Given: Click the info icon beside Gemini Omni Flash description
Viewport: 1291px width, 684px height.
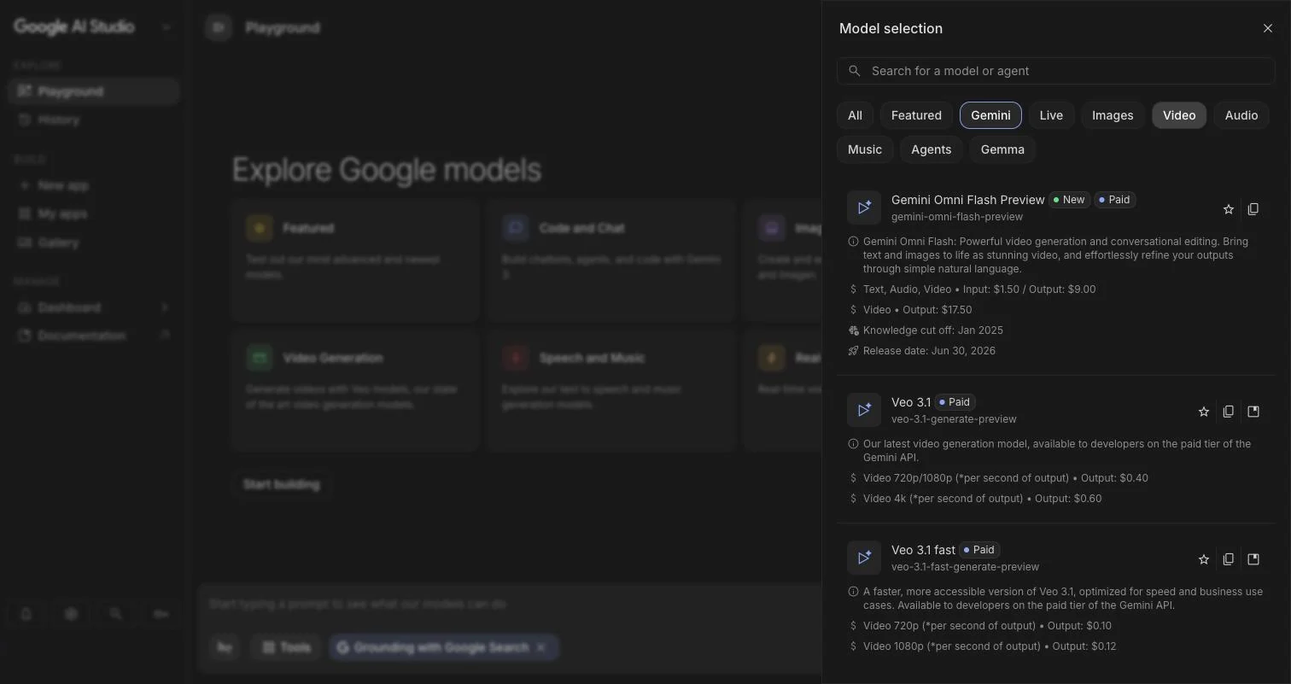Looking at the screenshot, I should 853,242.
